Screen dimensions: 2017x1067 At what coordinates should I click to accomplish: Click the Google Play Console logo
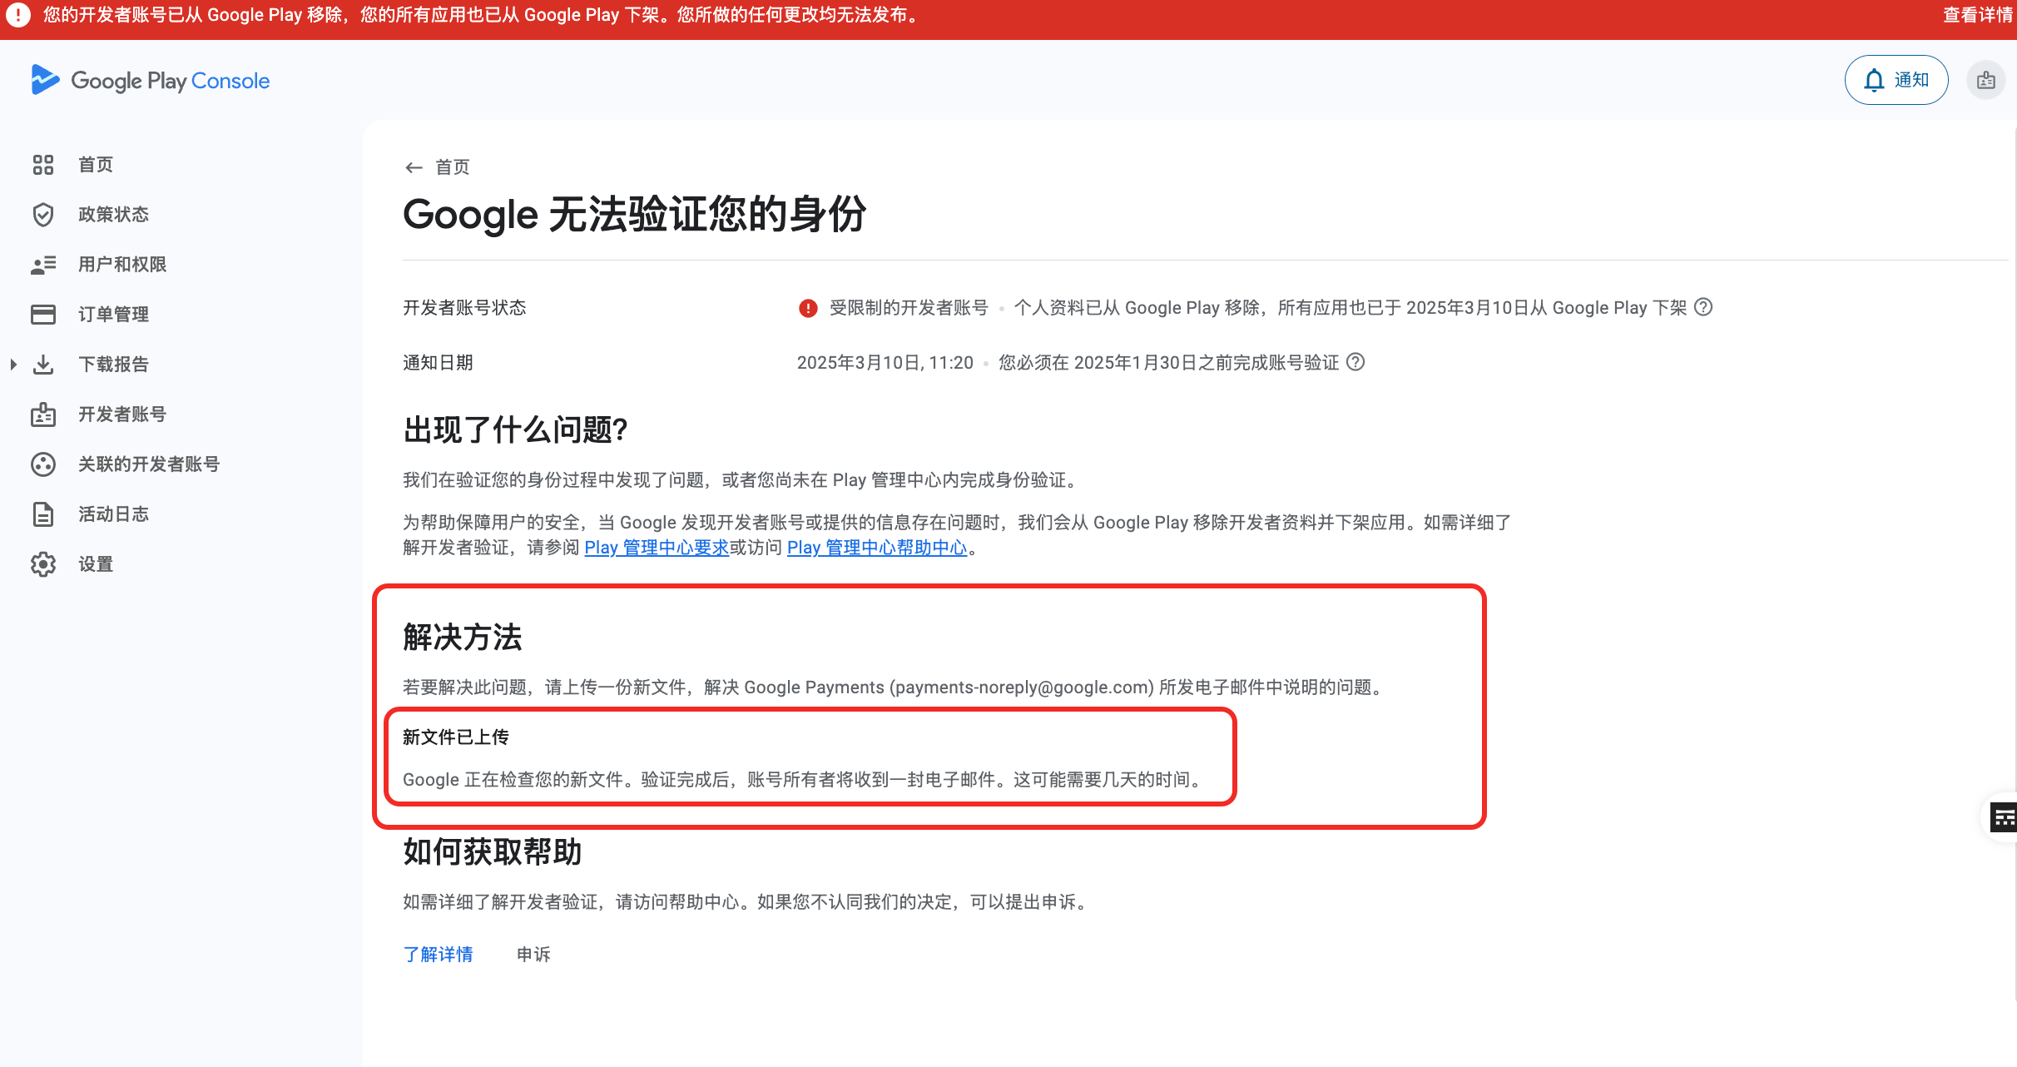point(150,80)
